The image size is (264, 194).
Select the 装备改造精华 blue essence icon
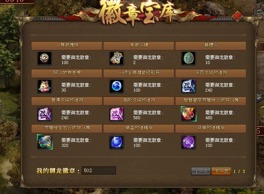coord(117,142)
